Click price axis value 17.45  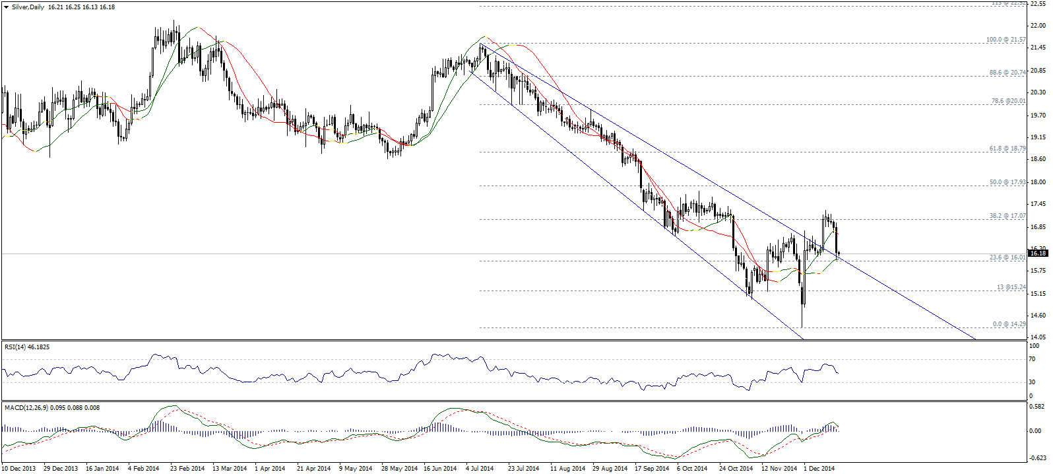tap(1038, 204)
